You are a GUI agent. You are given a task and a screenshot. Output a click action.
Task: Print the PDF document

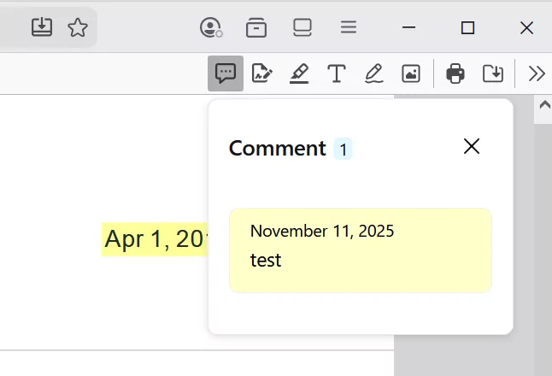click(x=455, y=73)
